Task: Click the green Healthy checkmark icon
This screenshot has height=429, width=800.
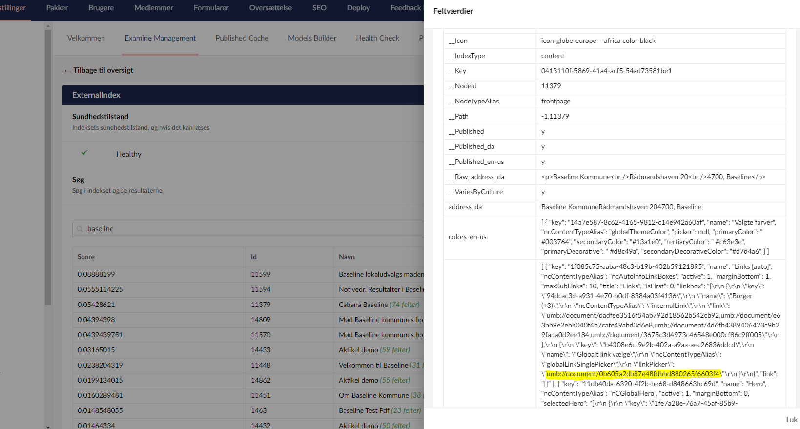Action: (x=84, y=153)
